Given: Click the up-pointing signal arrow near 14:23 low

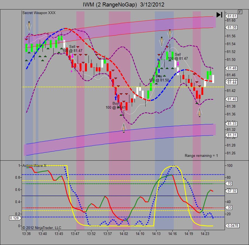Looking at the screenshot, I should pyautogui.click(x=200, y=112).
